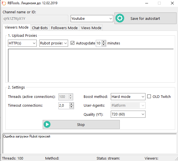Open the Quality (YT) 720 (60) dropdown
Viewport: 178px width, 161px height.
click(128, 114)
